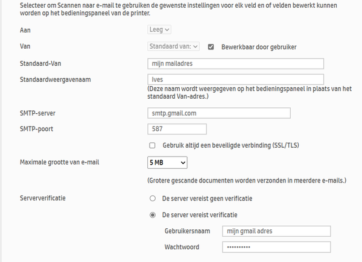362x262 pixels.
Task: Click the Maximale grootte van e-mail label
Action: coord(59,162)
